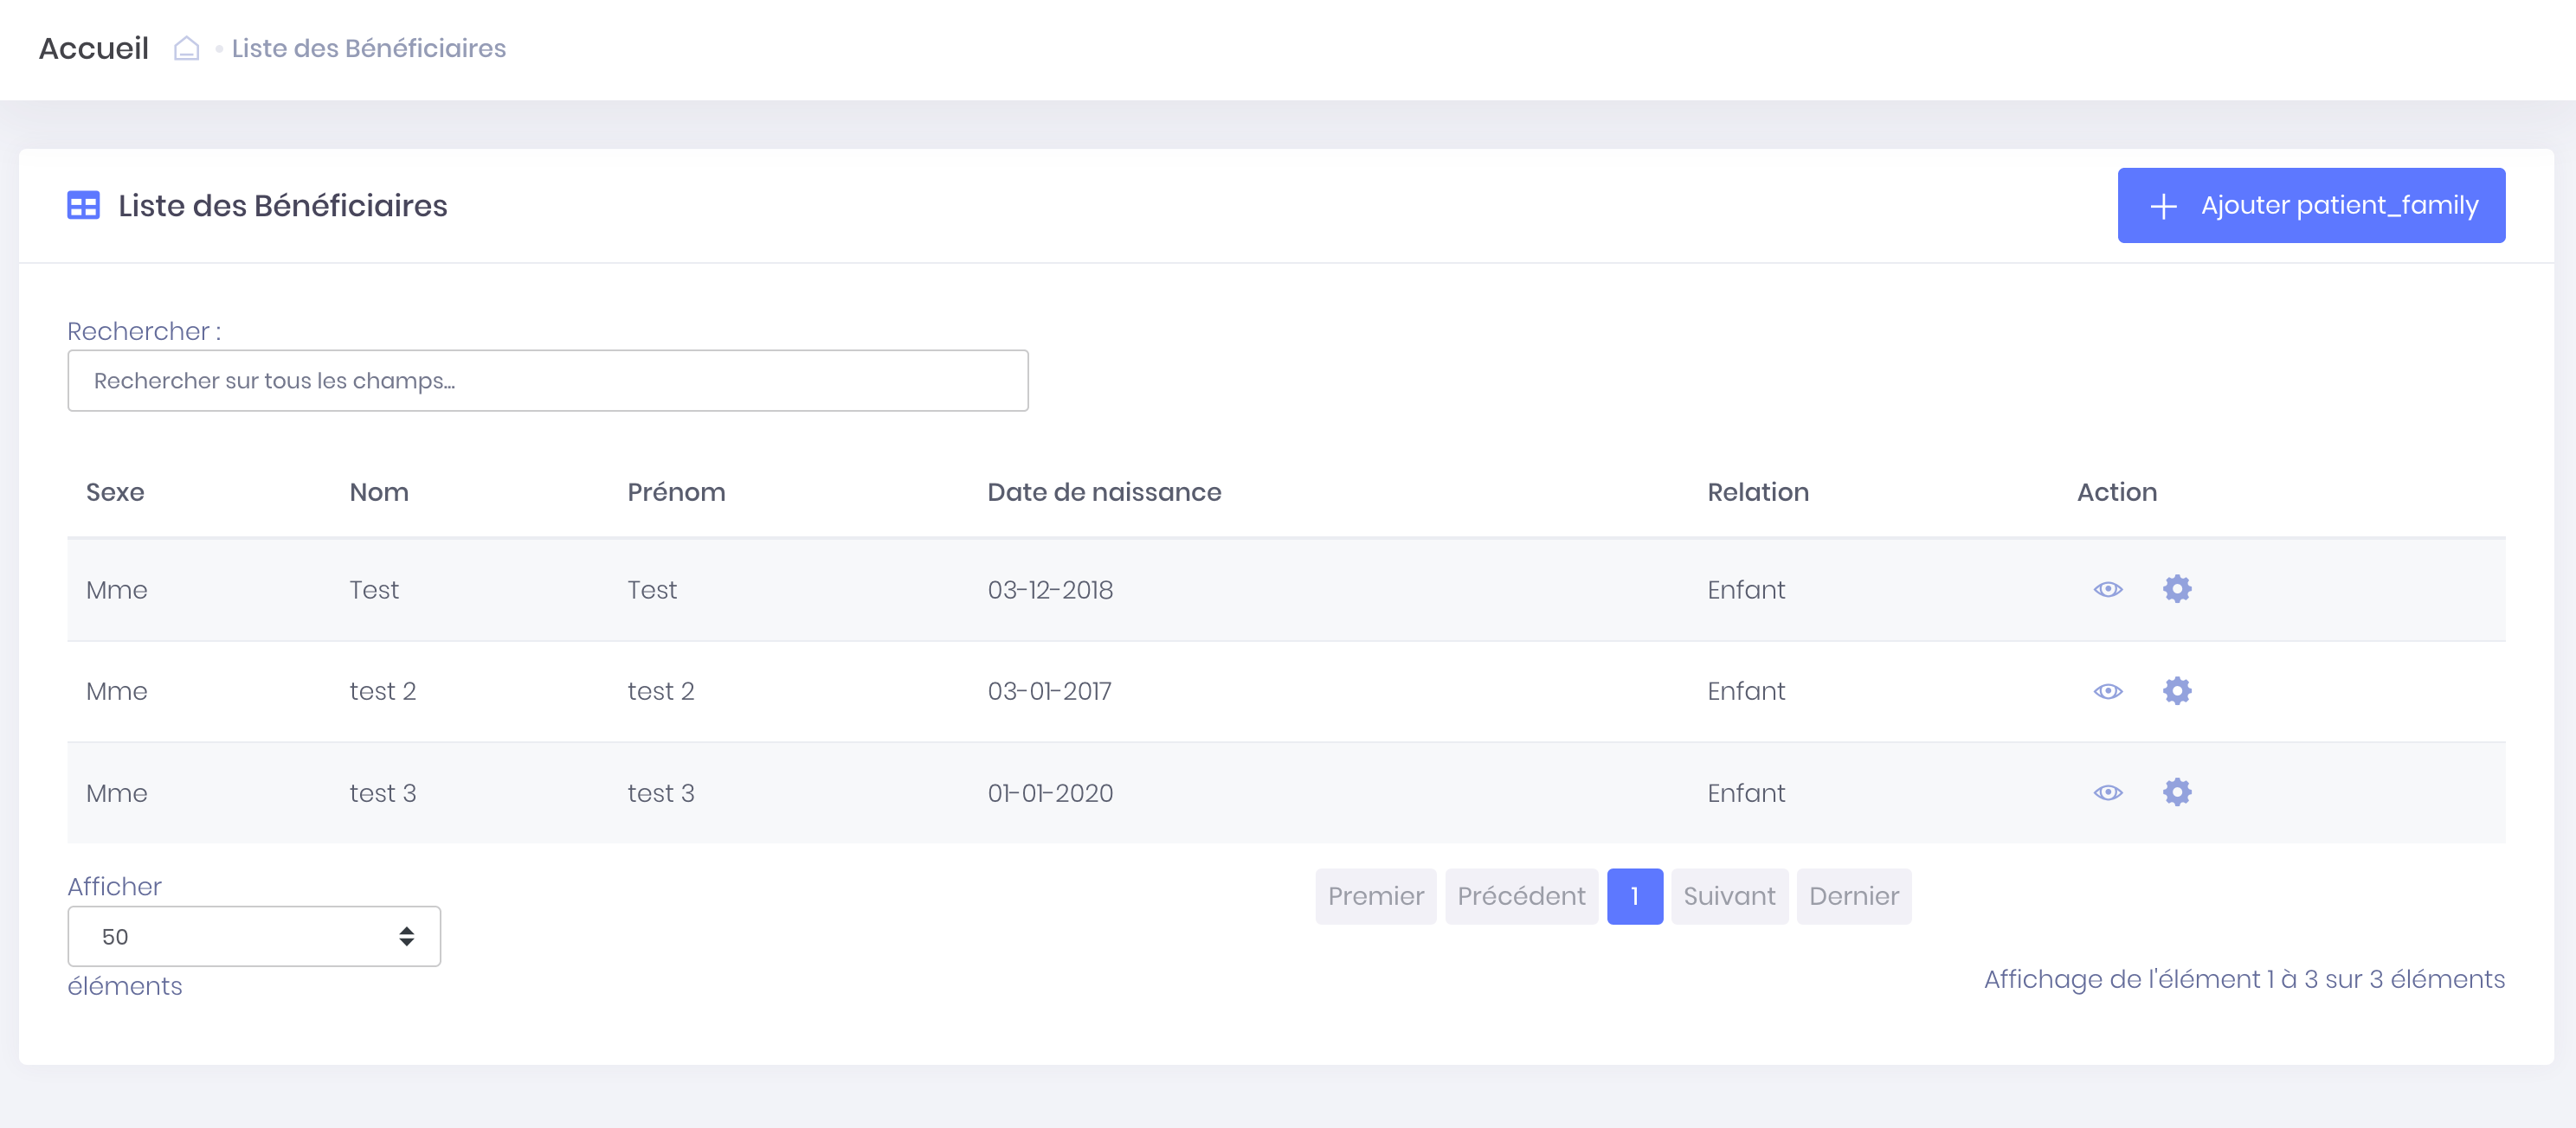
Task: Click Ajouter patient_family button
Action: [x=2310, y=206]
